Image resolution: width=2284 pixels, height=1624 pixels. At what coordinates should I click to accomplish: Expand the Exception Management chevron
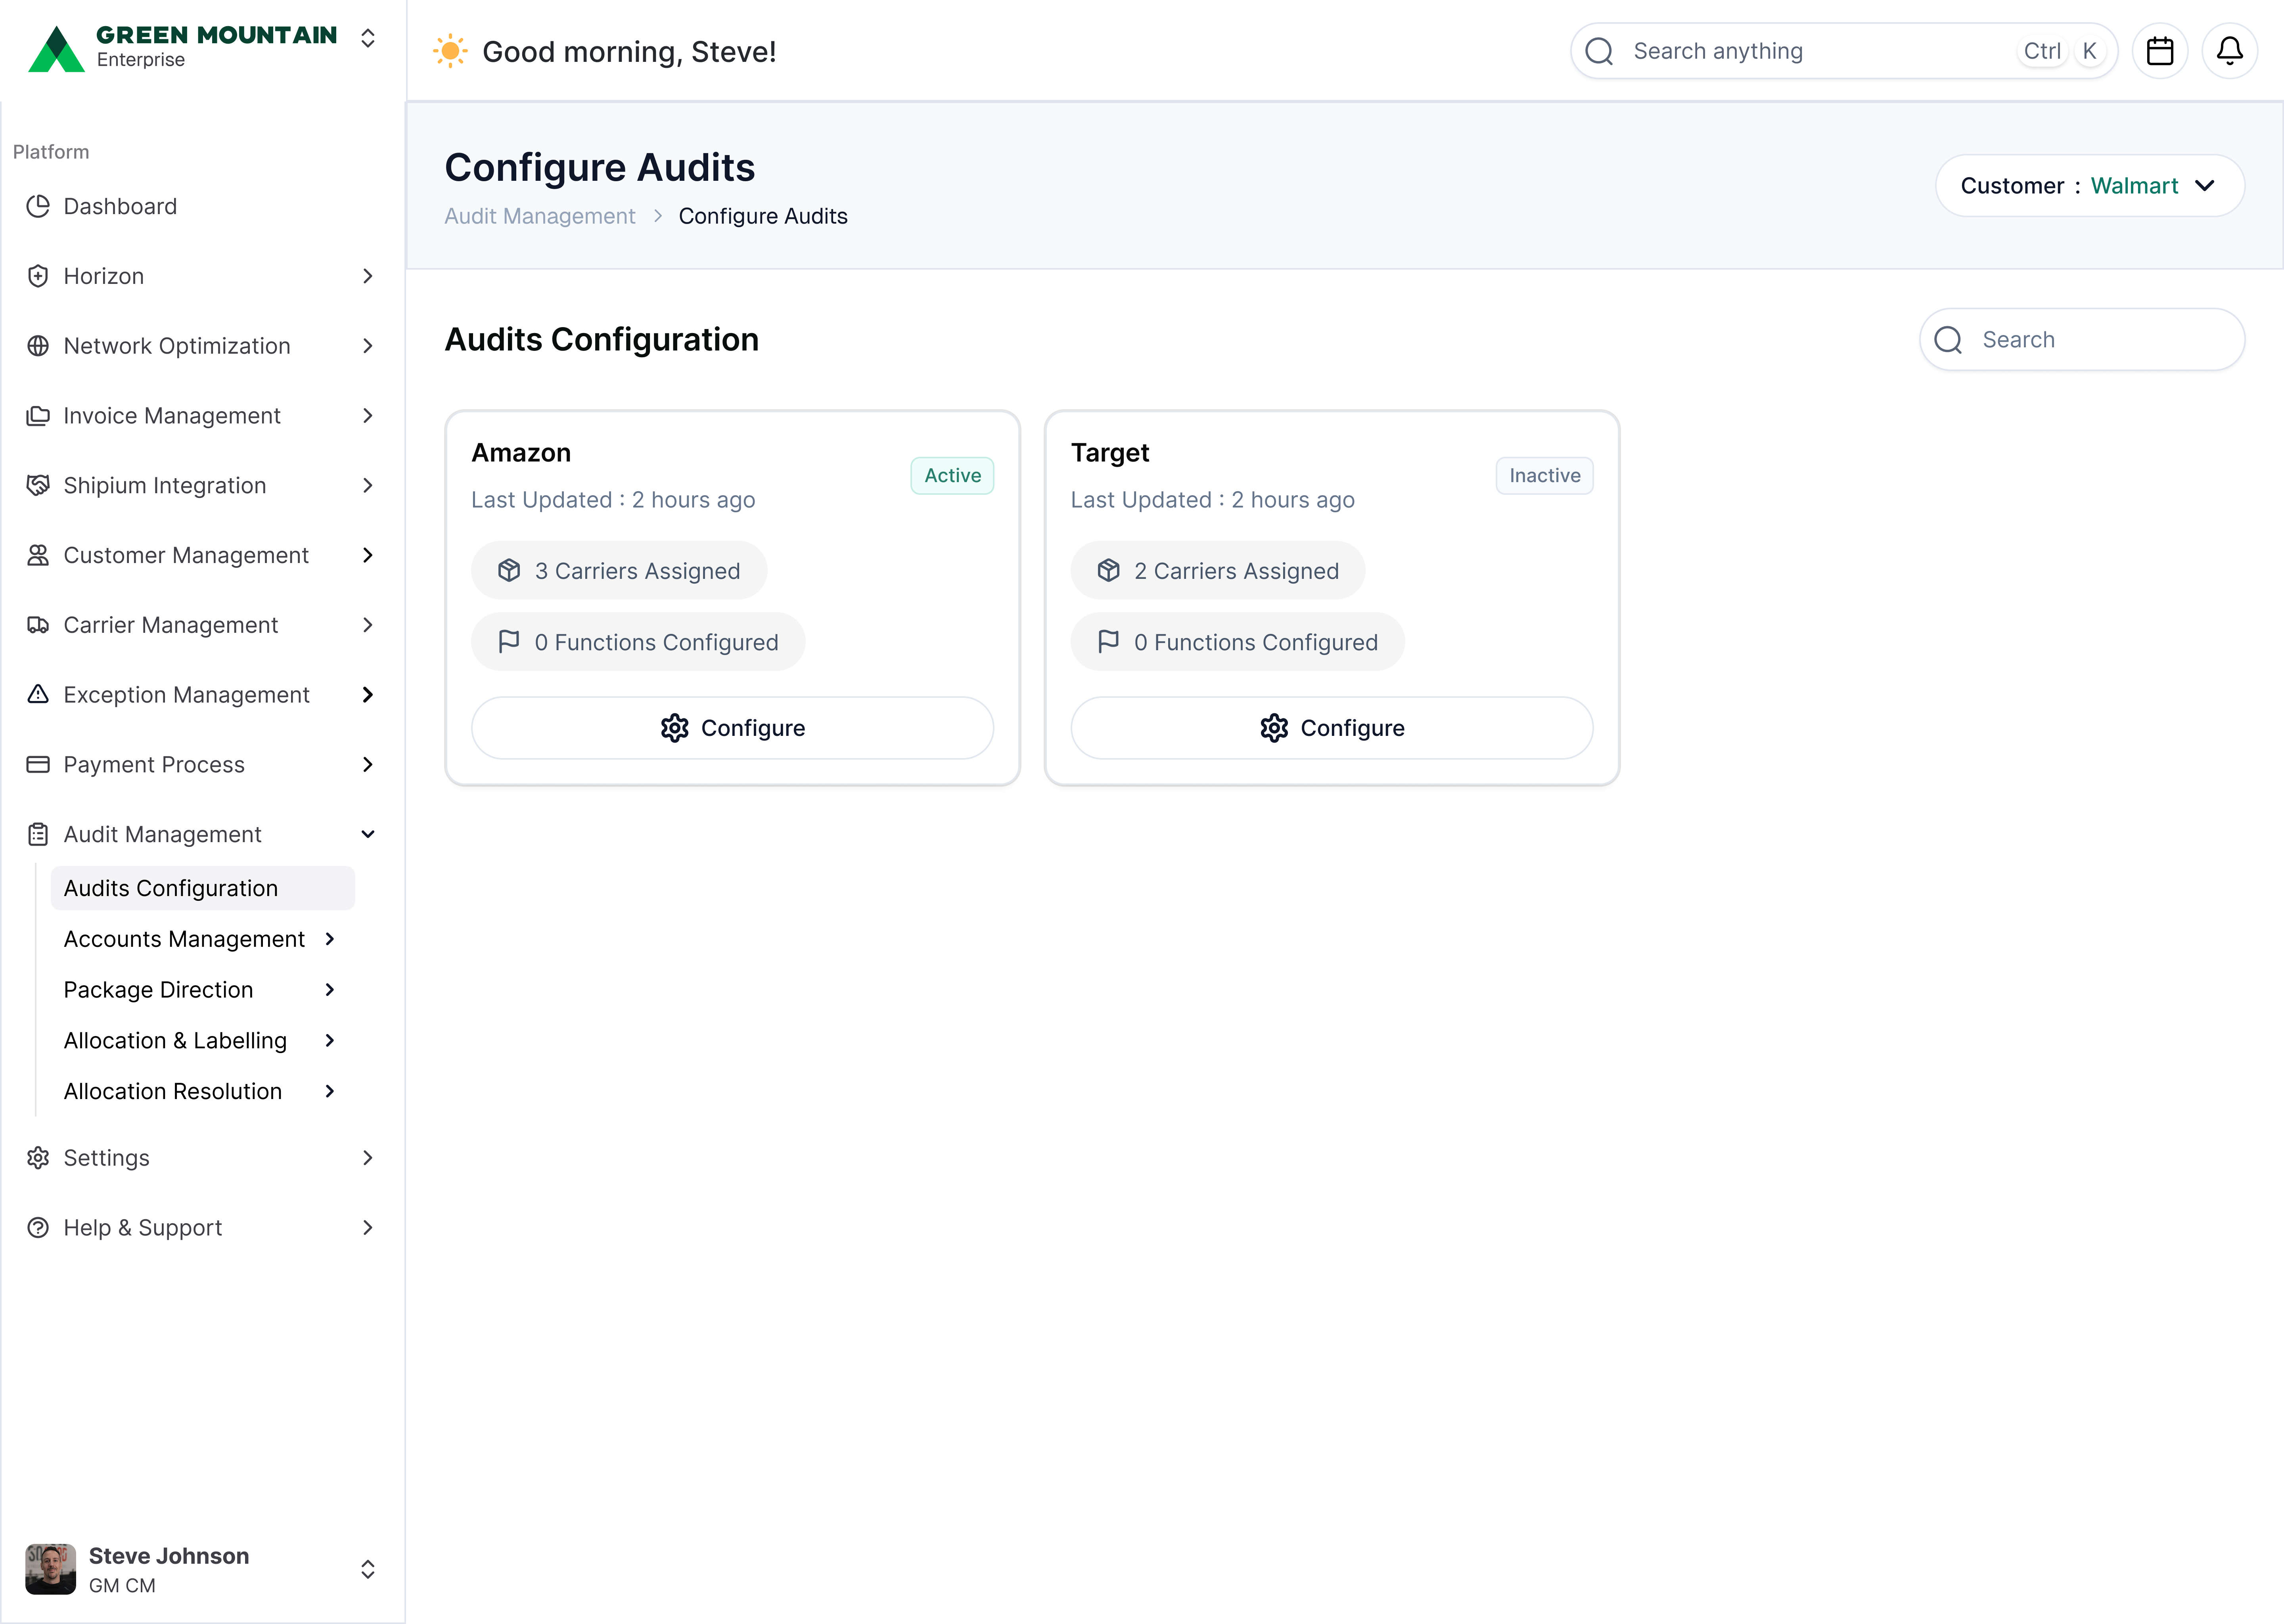[x=368, y=695]
